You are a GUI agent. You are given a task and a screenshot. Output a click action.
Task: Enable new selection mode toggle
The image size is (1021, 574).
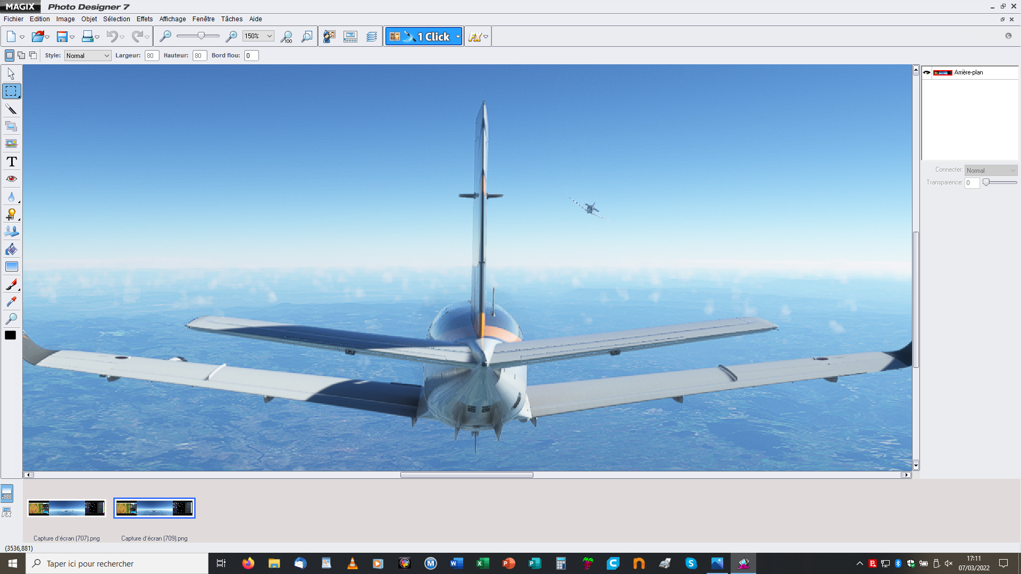[10, 55]
